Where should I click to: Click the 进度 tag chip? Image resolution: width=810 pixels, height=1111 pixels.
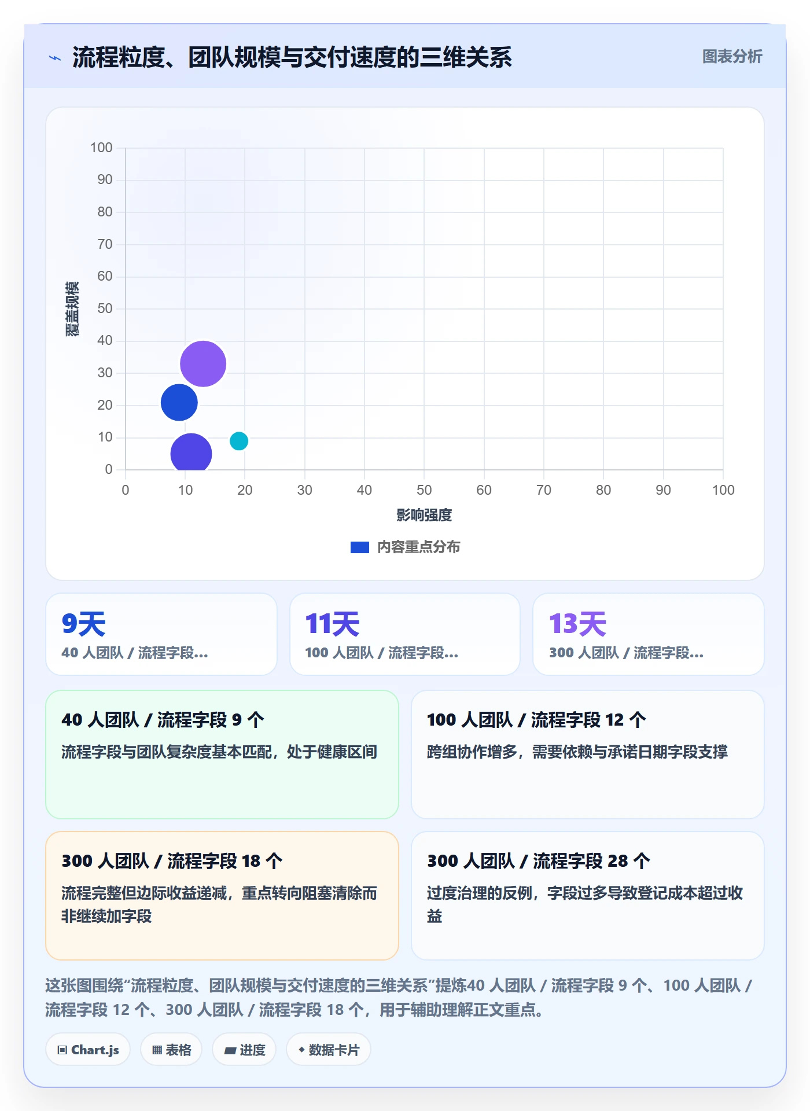(244, 1050)
